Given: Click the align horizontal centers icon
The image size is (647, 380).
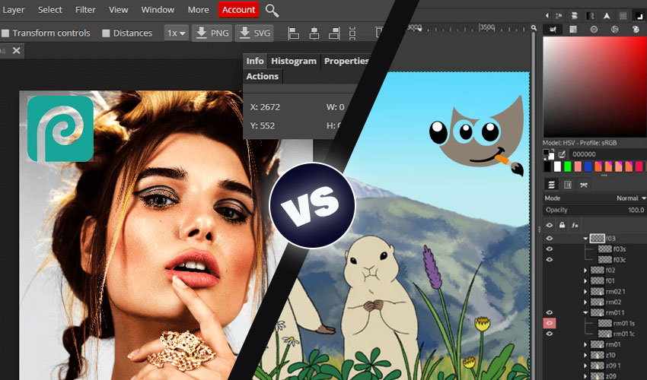Looking at the screenshot, I should pos(314,33).
